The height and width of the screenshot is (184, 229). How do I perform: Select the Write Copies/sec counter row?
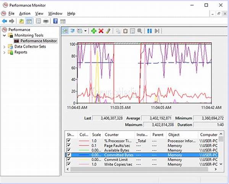pyautogui.click(x=142, y=164)
